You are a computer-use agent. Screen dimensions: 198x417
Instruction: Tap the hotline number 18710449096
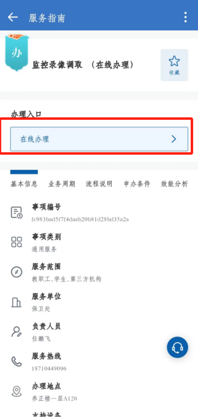click(49, 369)
